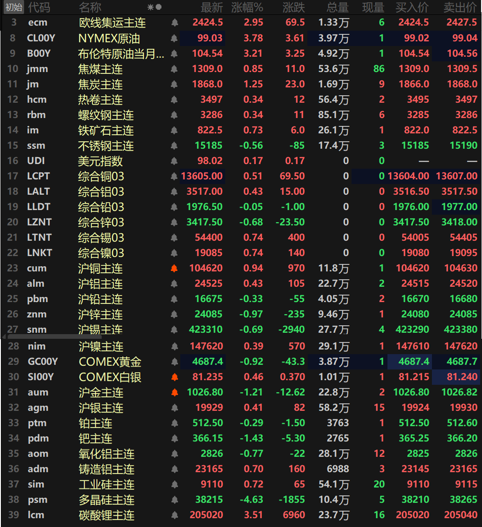Click the GC00Y code cell
Image resolution: width=482 pixels, height=527 pixels.
[43, 362]
